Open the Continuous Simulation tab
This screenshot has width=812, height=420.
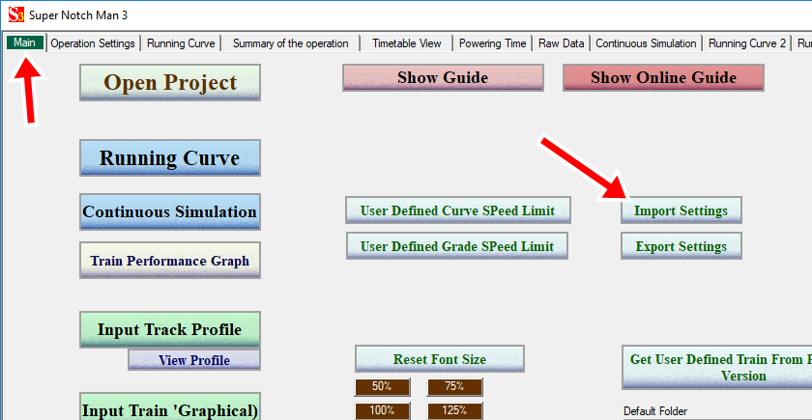(x=646, y=43)
